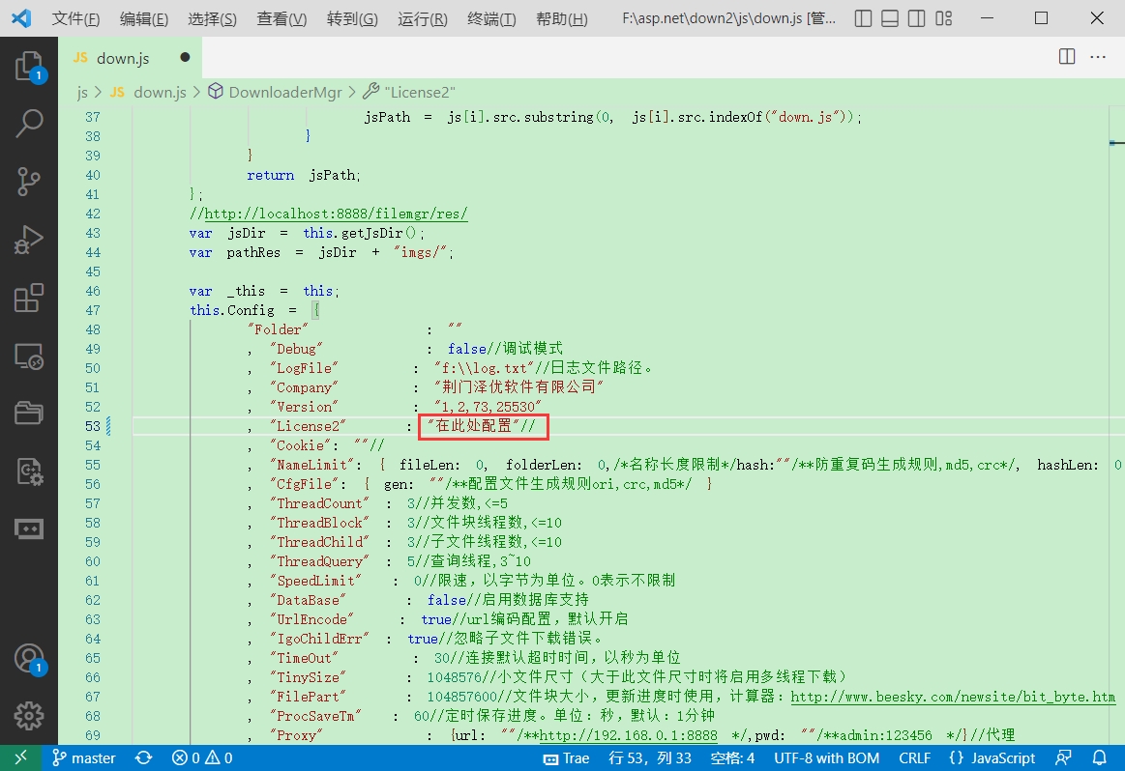The height and width of the screenshot is (771, 1125).
Task: Open the Manage settings gear
Action: [x=29, y=715]
